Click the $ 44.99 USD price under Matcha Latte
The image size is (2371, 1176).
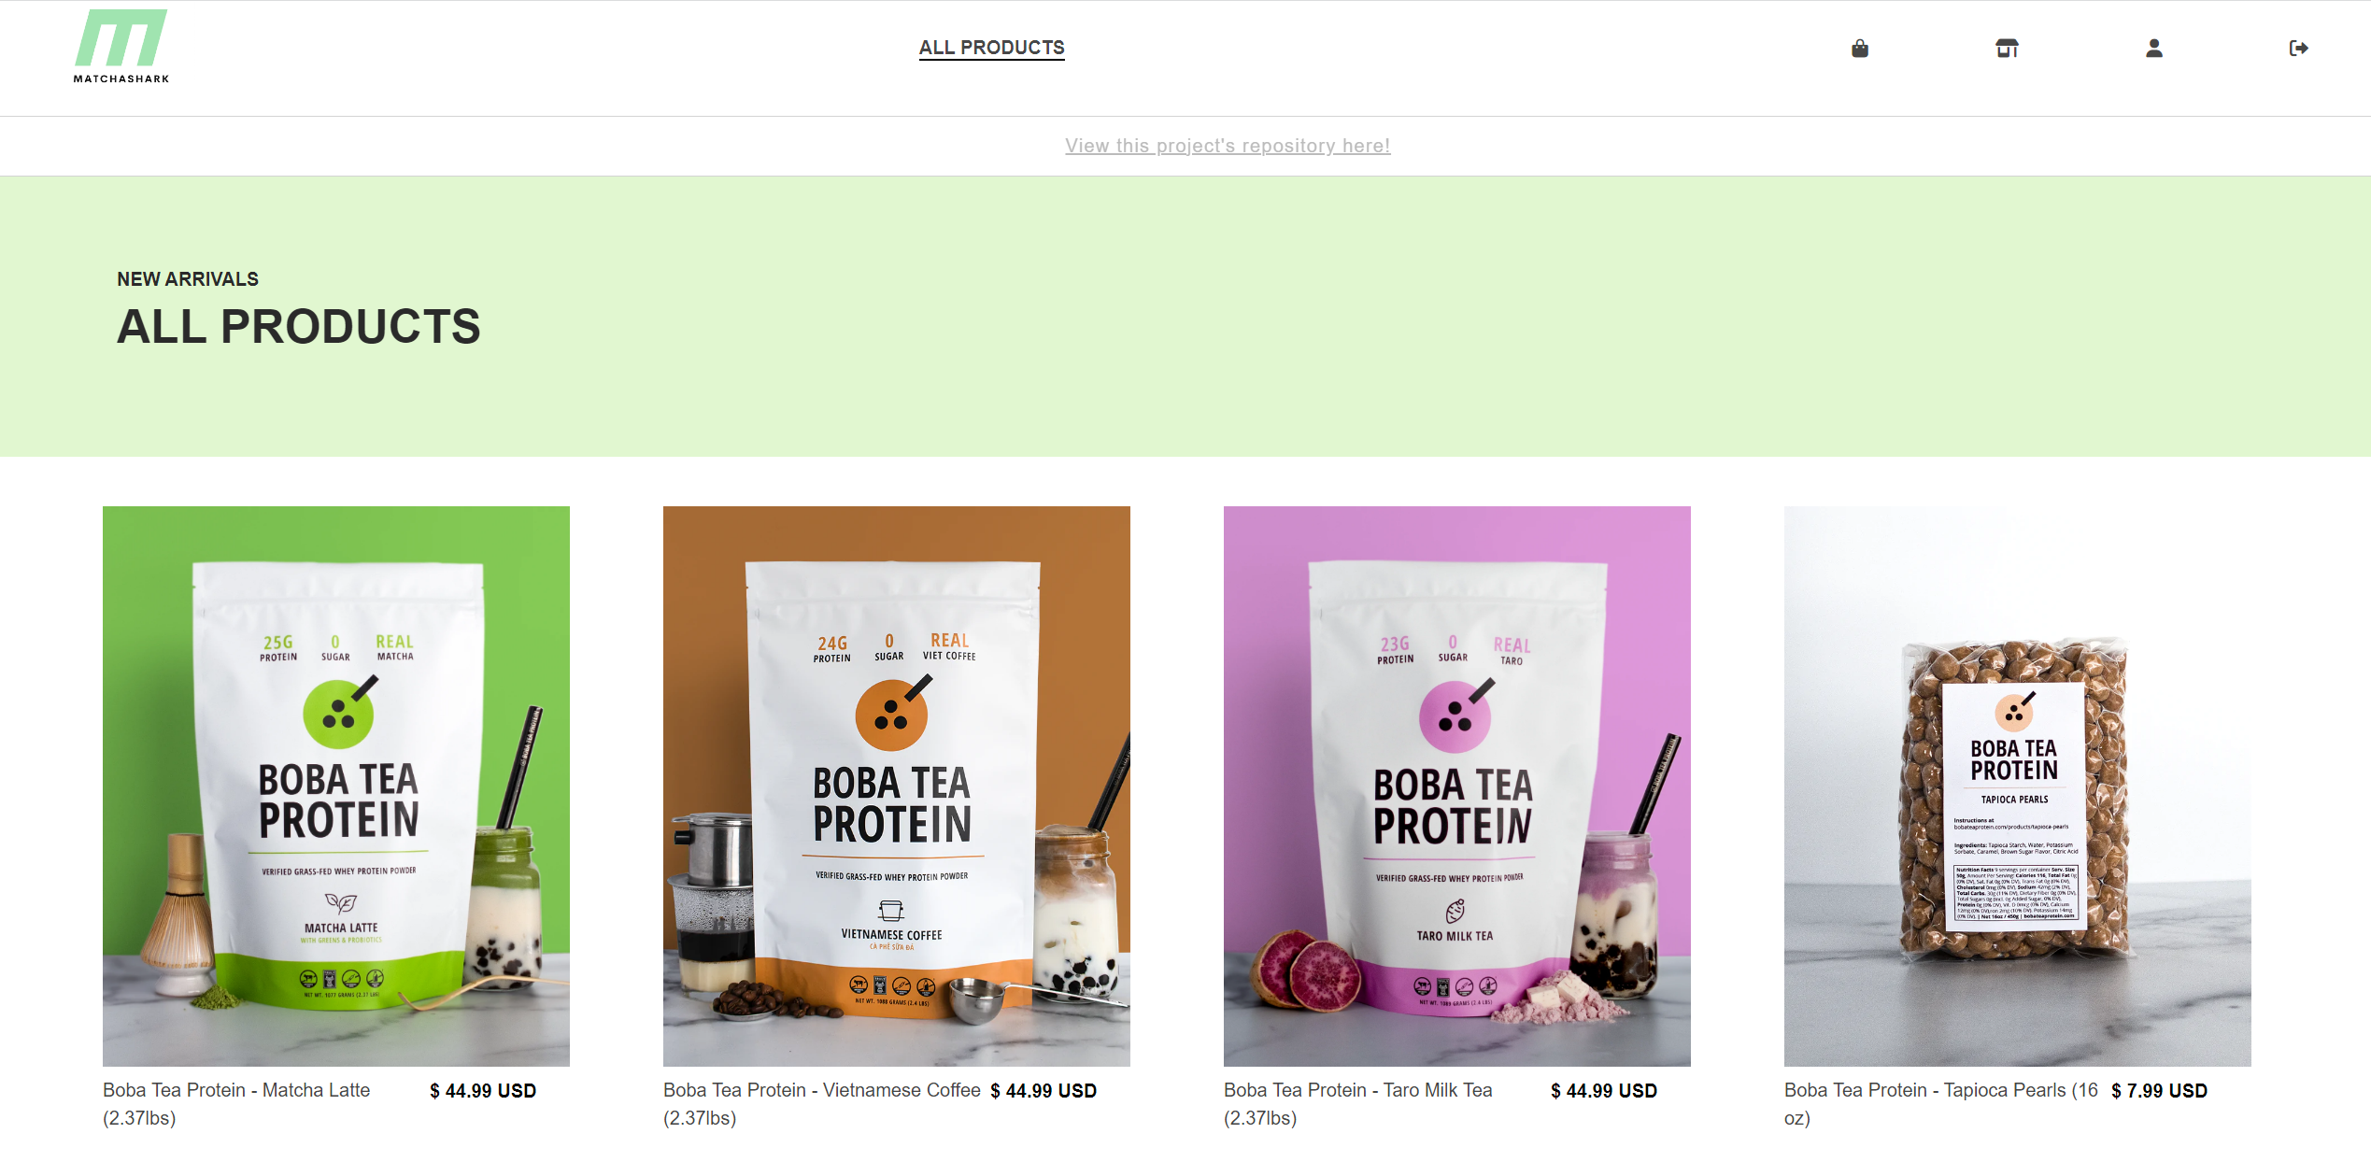483,1091
